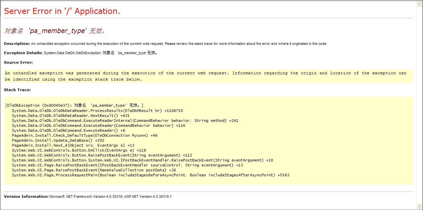The height and width of the screenshot is (210, 423).
Task: Click the "Exception Details:" label
Action: click(23, 53)
